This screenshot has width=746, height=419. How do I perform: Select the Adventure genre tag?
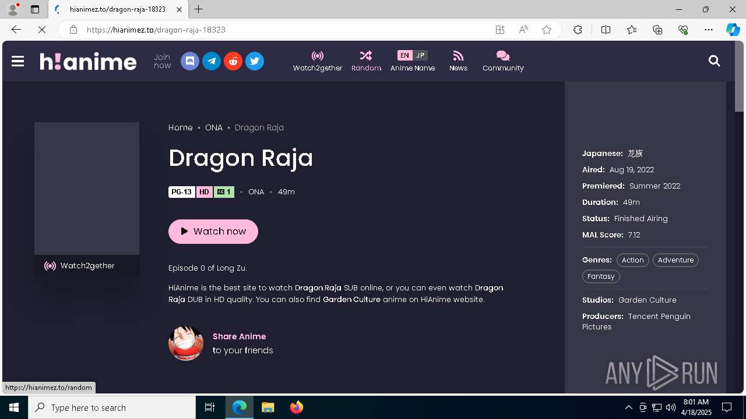click(675, 260)
